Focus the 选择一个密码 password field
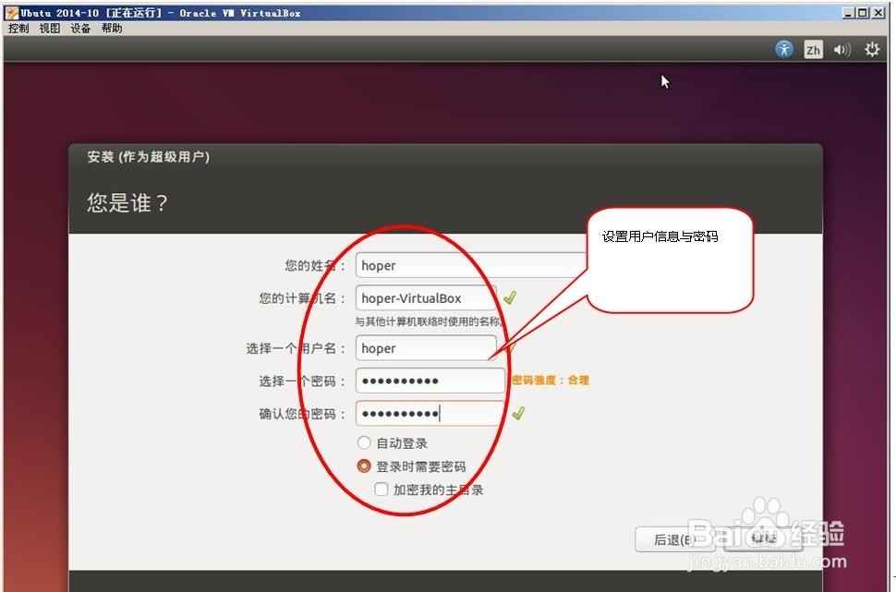The image size is (896, 592). (430, 381)
